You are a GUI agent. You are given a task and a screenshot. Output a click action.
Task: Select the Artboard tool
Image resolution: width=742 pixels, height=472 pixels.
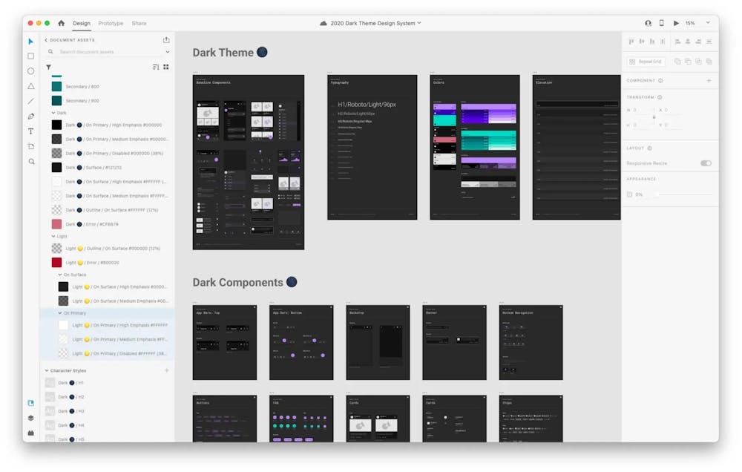point(30,146)
